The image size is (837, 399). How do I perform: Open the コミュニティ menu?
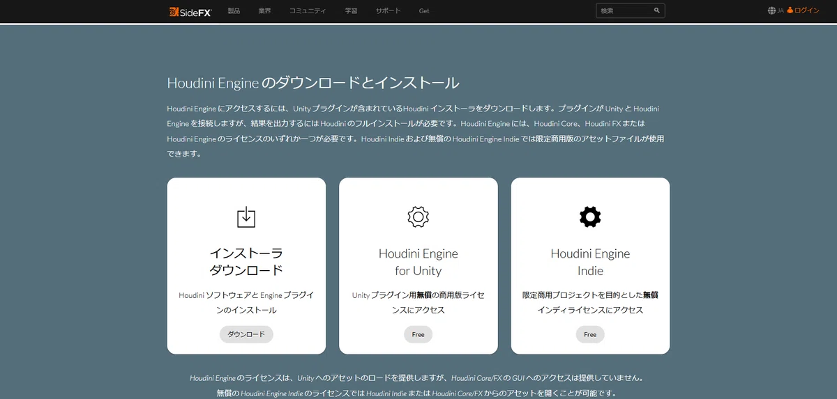308,11
